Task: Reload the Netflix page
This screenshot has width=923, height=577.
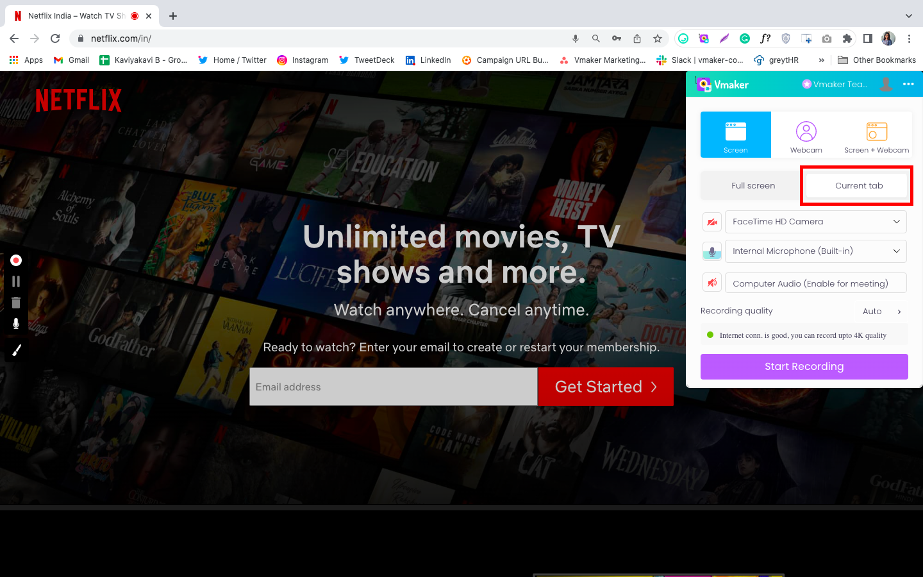Action: [55, 38]
